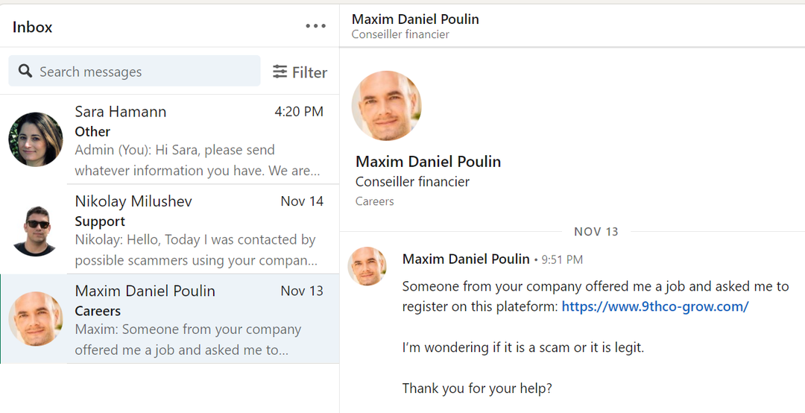The width and height of the screenshot is (805, 413).
Task: Open the Nikolay Milushev Support conversation
Action: (169, 229)
